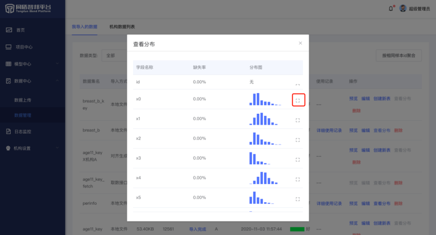Click 详细使用记录 link for breast_b

[329, 130]
